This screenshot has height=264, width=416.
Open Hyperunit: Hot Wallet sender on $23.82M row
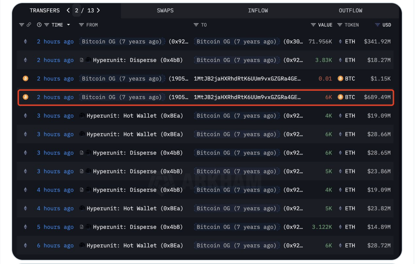click(135, 208)
